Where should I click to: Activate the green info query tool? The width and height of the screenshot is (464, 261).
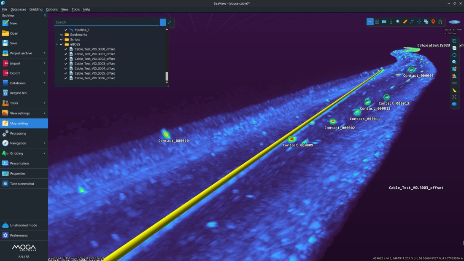(391, 22)
